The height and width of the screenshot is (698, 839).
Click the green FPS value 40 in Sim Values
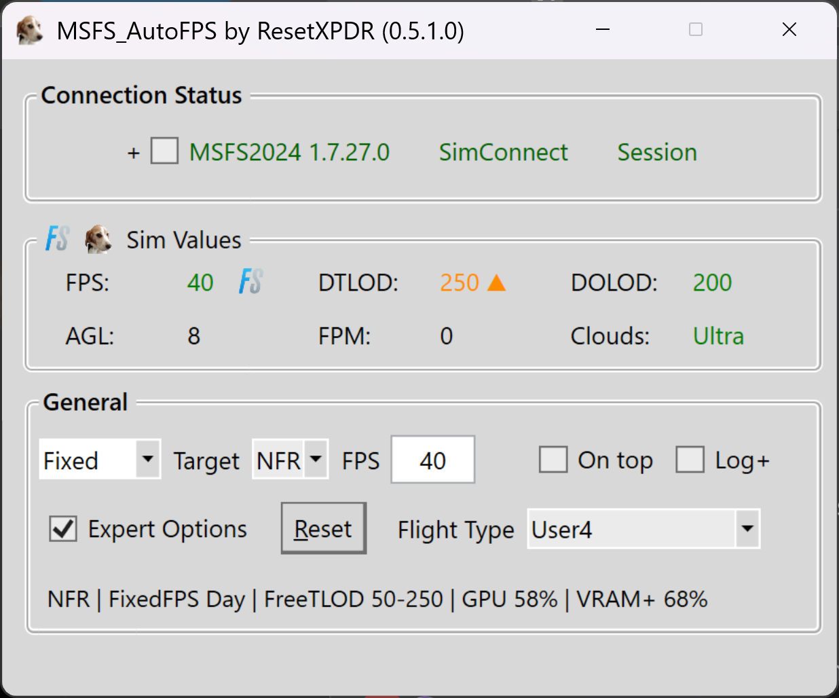(200, 282)
